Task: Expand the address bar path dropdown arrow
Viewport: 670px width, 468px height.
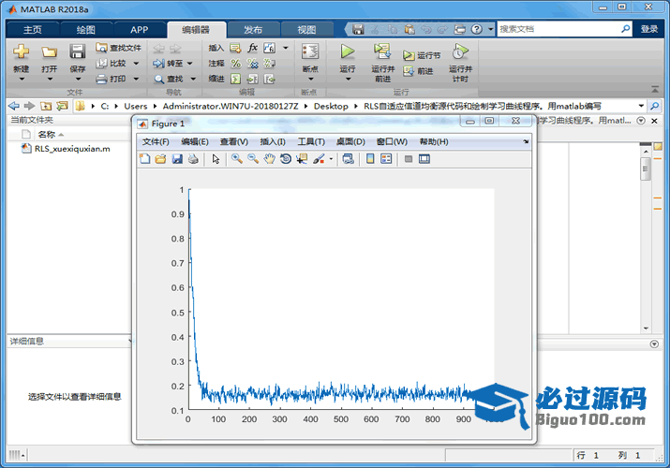Action: pos(641,106)
